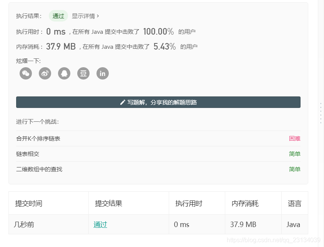Click the 进行下一个挑战 heading
Image resolution: width=324 pixels, height=247 pixels.
point(37,122)
